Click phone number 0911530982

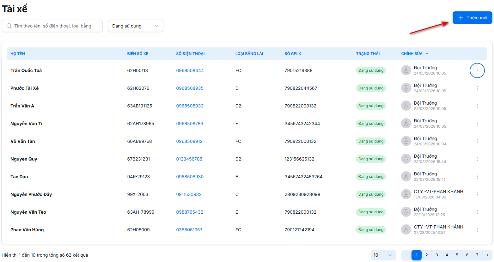click(x=189, y=194)
